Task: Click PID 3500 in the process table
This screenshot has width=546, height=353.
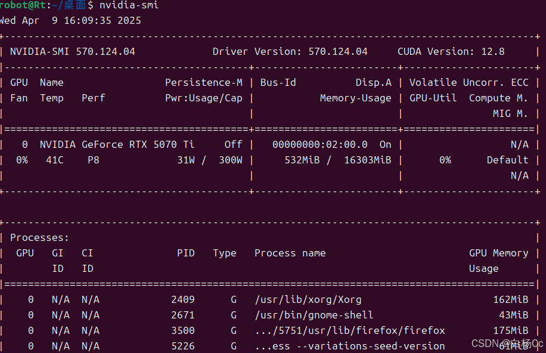Action: pyautogui.click(x=183, y=331)
